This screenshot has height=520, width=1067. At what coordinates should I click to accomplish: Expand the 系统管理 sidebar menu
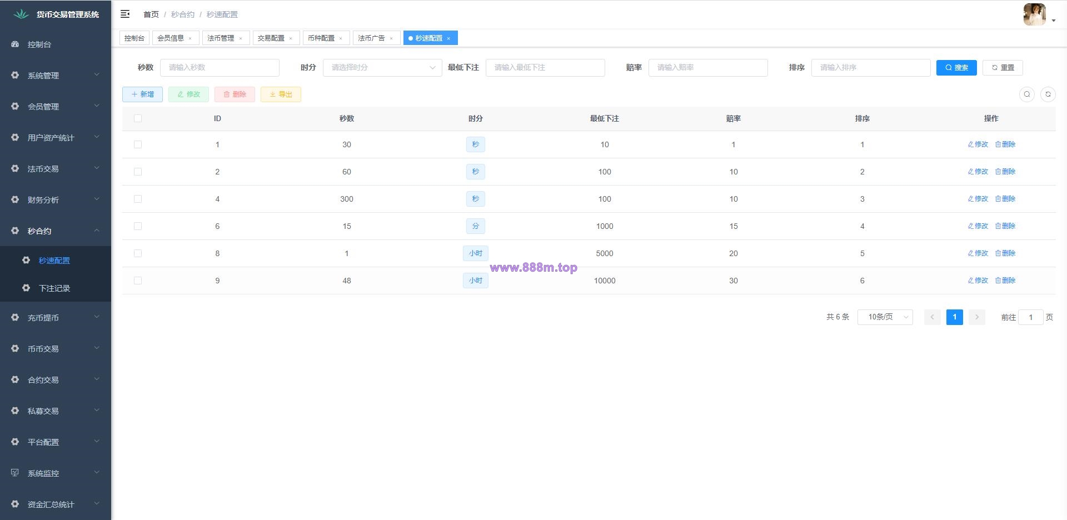[56, 75]
